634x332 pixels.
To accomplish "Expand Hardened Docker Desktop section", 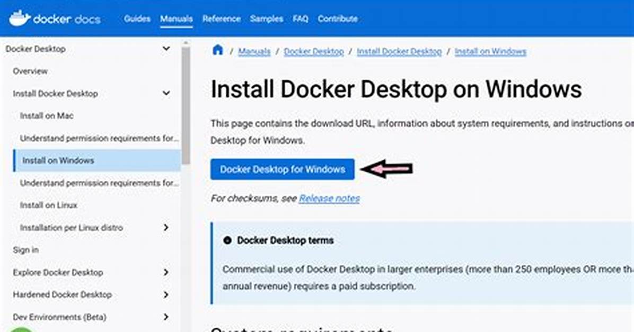I will pos(166,294).
